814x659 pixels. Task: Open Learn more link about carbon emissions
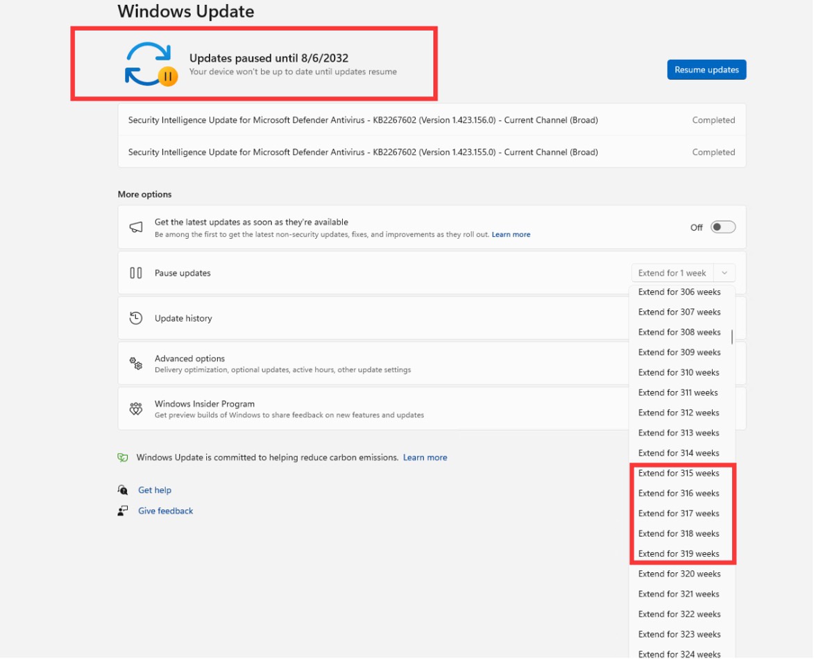point(425,458)
